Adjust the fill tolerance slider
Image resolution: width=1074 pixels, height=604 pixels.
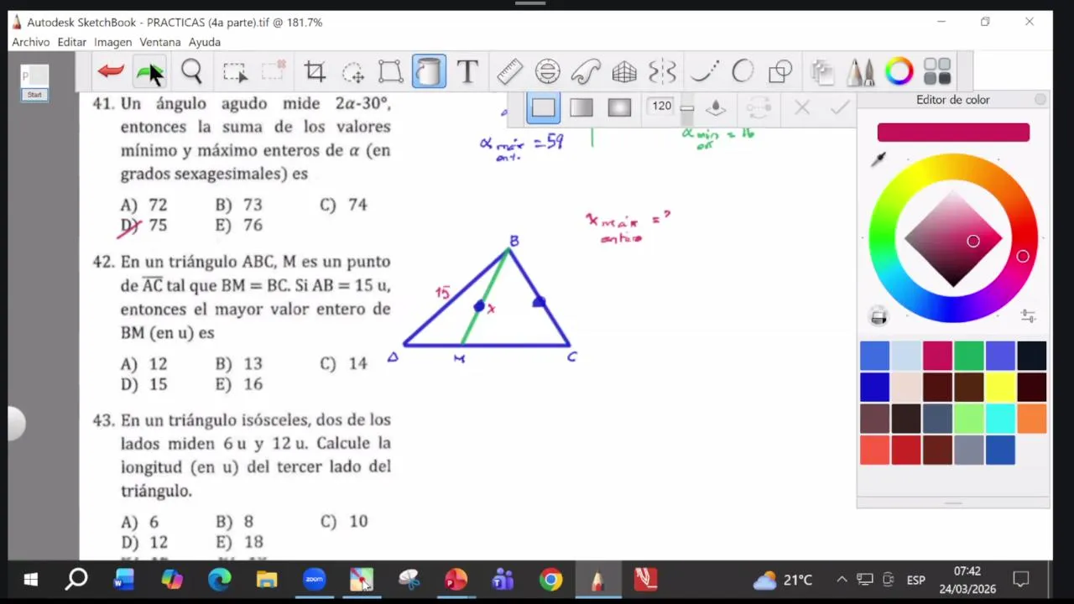click(687, 107)
